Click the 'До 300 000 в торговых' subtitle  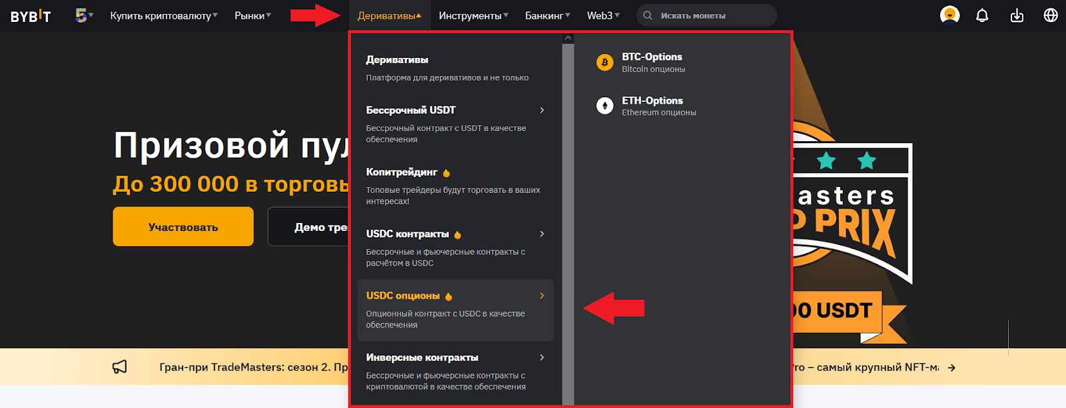pyautogui.click(x=231, y=184)
